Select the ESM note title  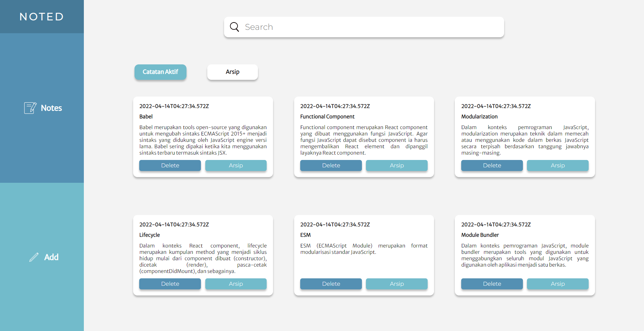[306, 235]
